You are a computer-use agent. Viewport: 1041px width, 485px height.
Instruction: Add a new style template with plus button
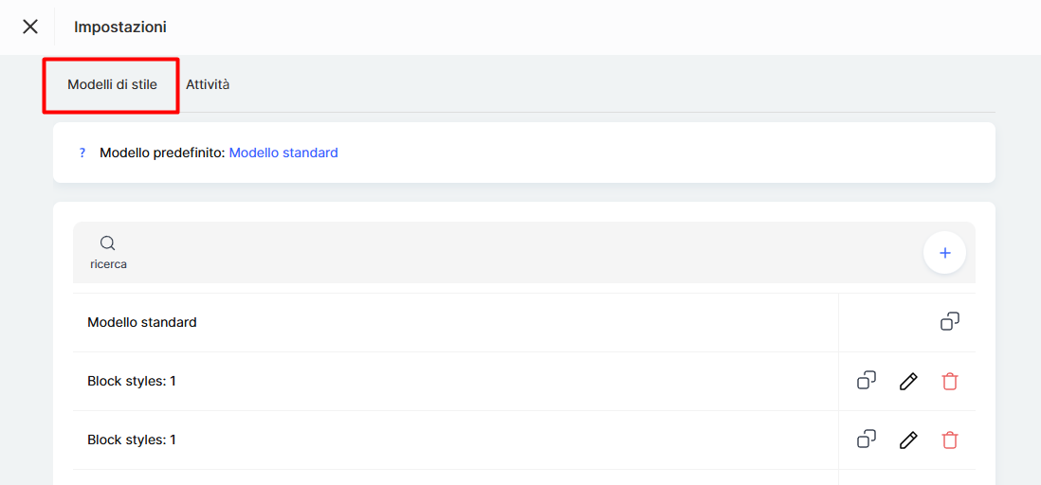pos(944,253)
